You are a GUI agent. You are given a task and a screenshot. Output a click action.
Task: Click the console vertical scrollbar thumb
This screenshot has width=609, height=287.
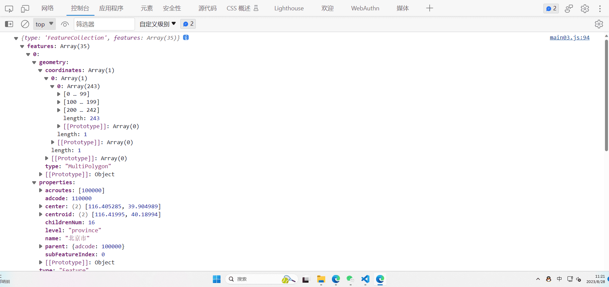(x=606, y=95)
